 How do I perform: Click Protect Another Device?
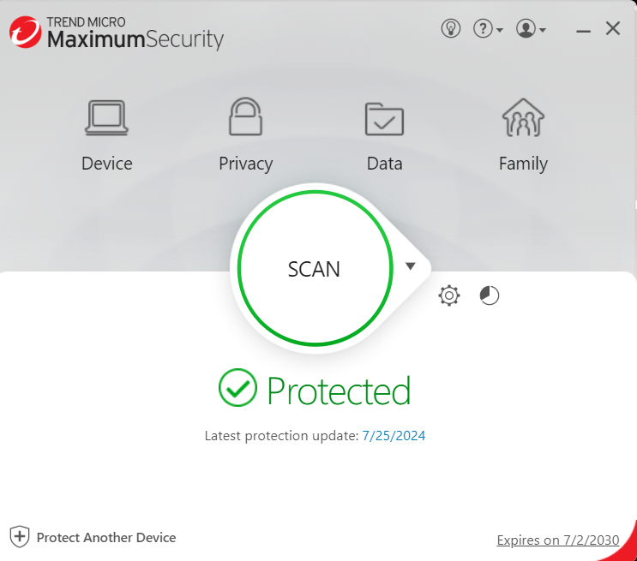(x=105, y=538)
